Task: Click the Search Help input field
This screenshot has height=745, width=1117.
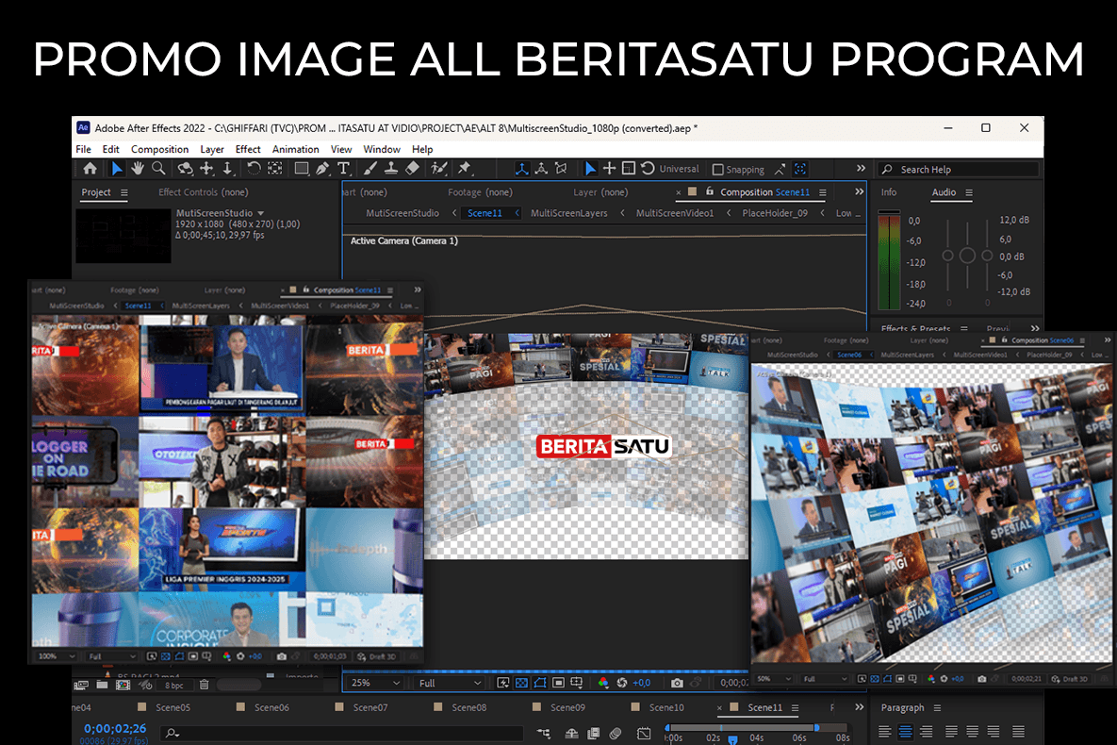Action: tap(958, 170)
